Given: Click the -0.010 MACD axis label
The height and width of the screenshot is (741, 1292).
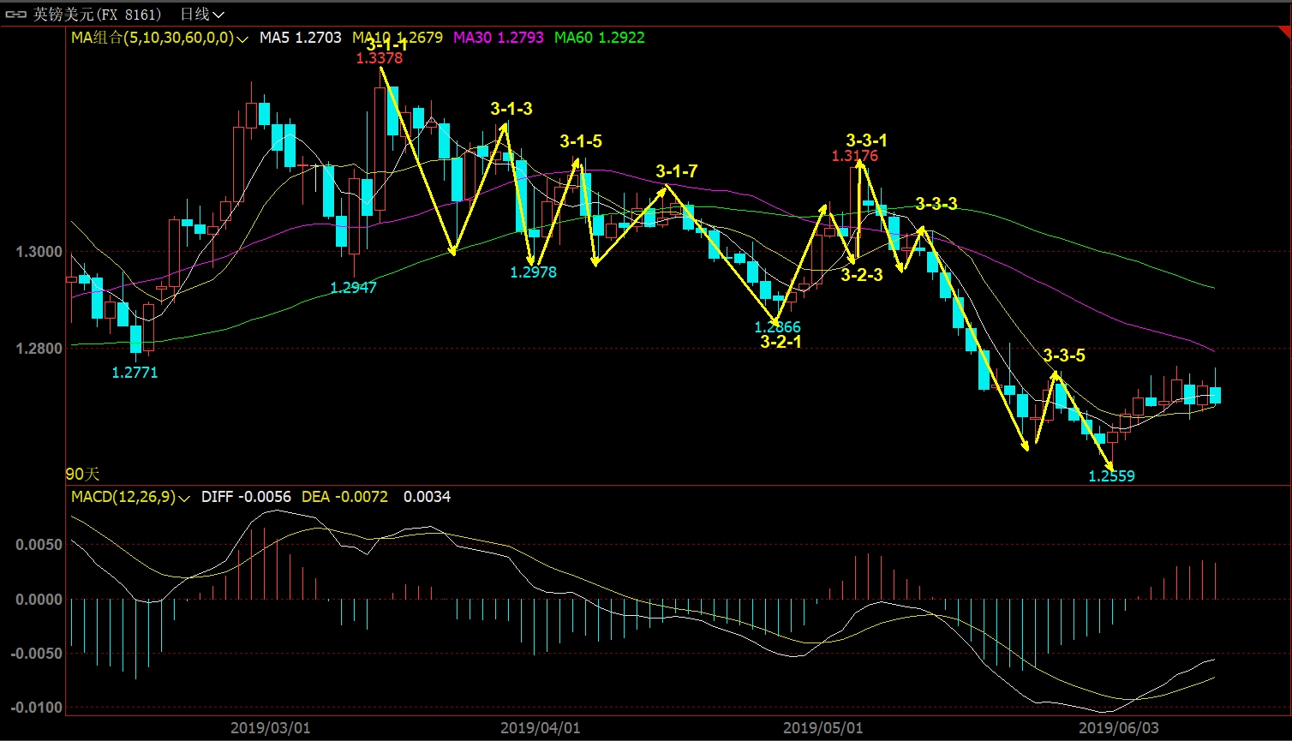Looking at the screenshot, I should coord(35,708).
